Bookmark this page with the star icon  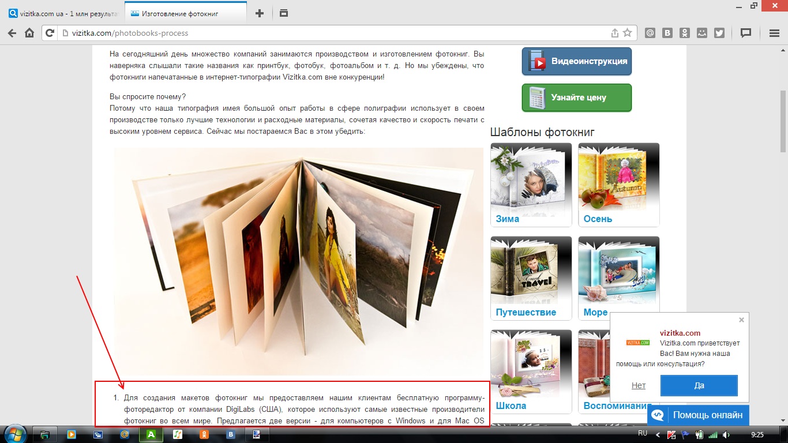[627, 33]
